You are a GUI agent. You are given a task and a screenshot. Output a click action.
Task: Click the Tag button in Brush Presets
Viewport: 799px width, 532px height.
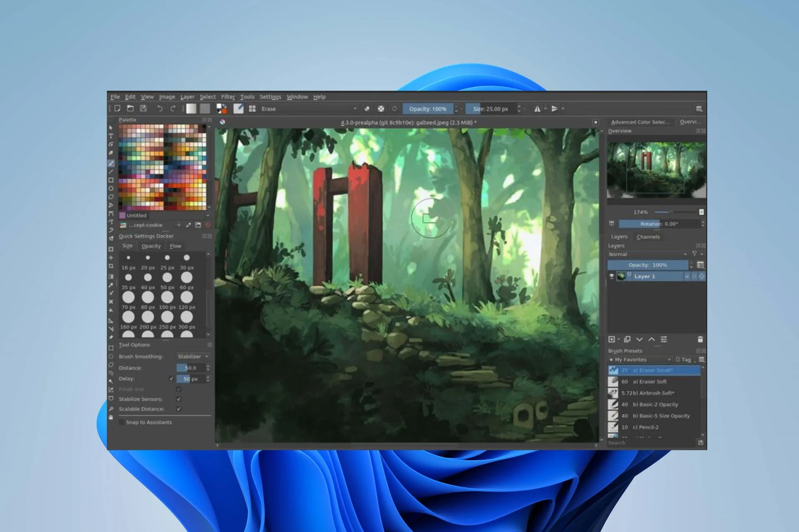[684, 360]
